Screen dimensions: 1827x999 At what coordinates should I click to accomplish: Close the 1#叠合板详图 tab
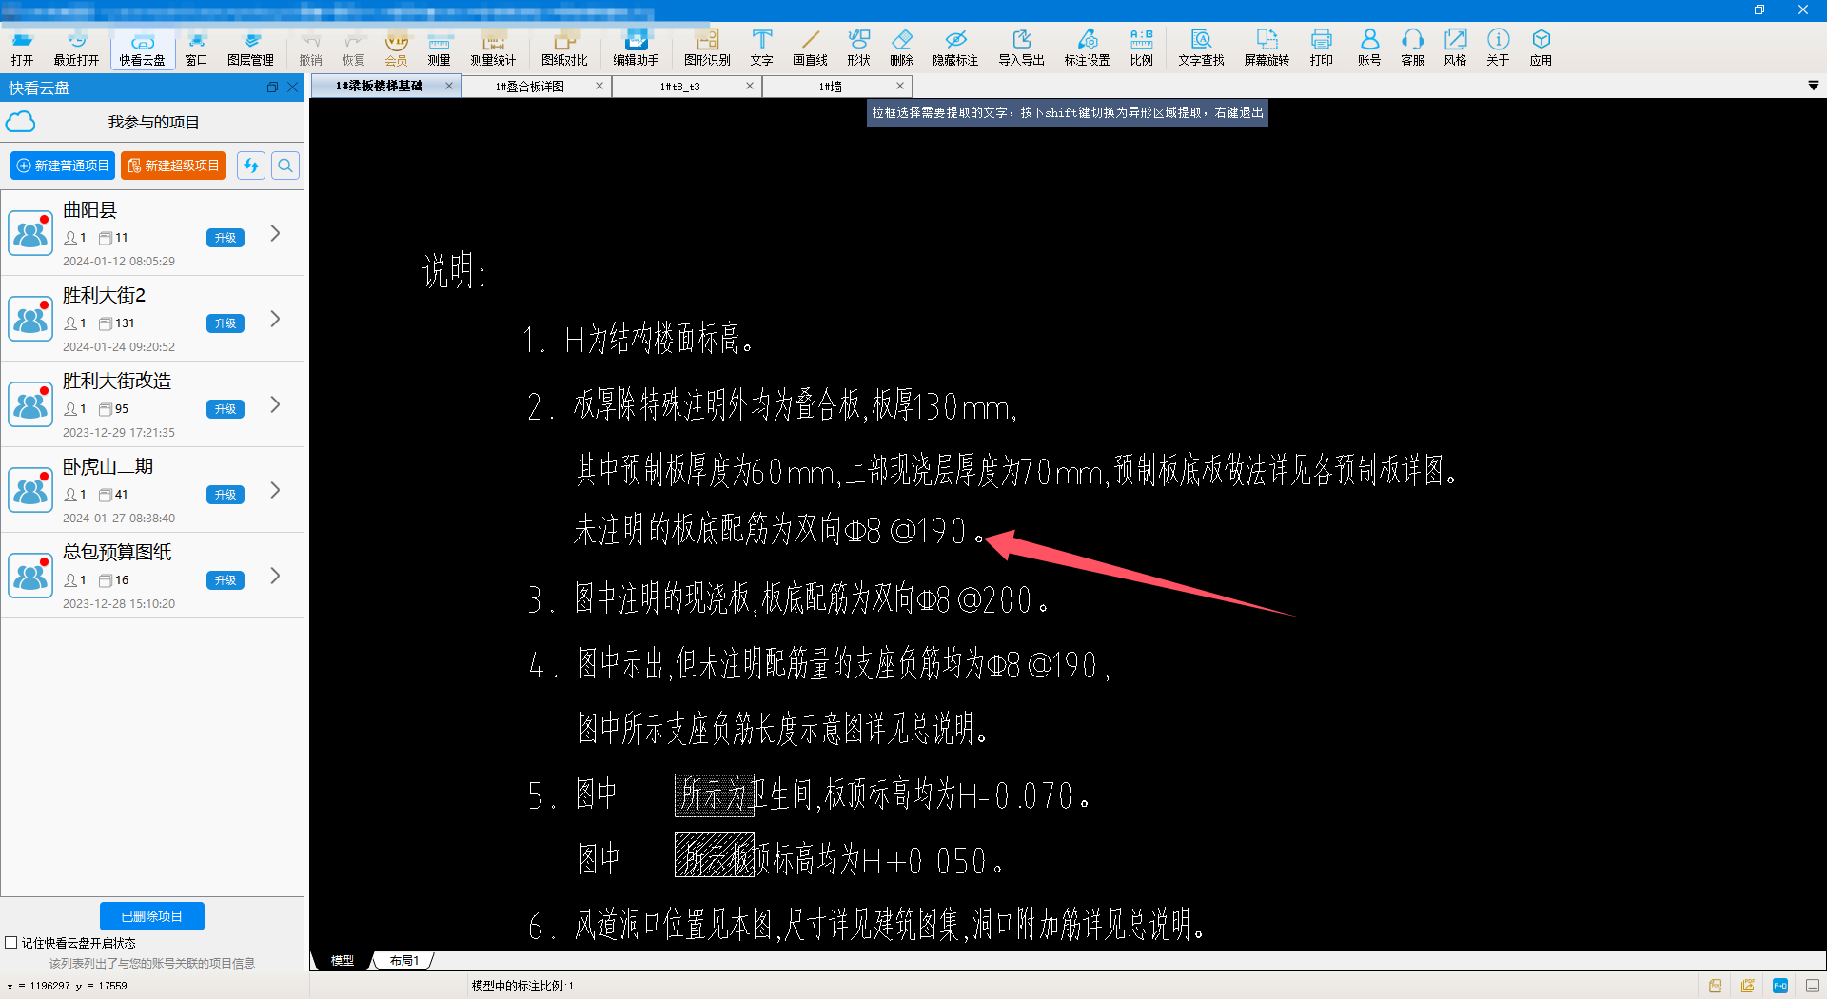pyautogui.click(x=599, y=86)
